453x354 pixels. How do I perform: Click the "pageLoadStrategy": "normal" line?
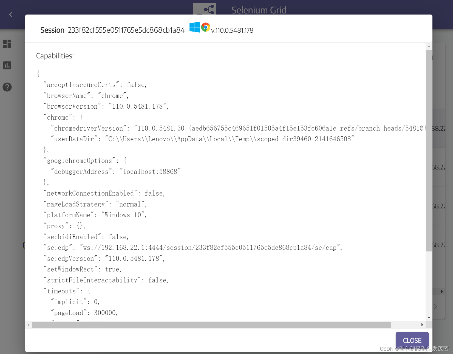tap(95, 204)
